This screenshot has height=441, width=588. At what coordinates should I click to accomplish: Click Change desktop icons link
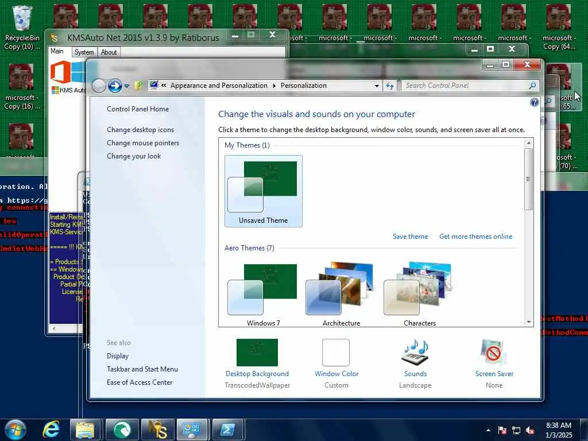tap(140, 130)
